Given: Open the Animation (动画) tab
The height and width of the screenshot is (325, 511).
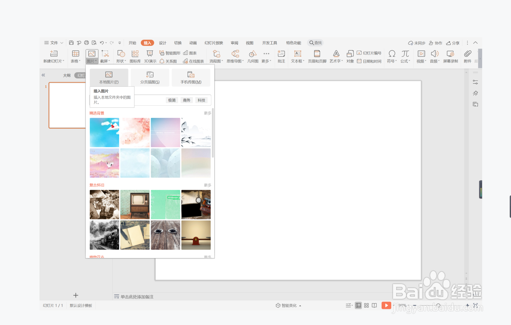Looking at the screenshot, I should click(x=193, y=43).
